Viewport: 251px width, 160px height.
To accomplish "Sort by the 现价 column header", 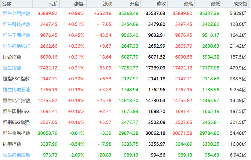I will 46,4.
